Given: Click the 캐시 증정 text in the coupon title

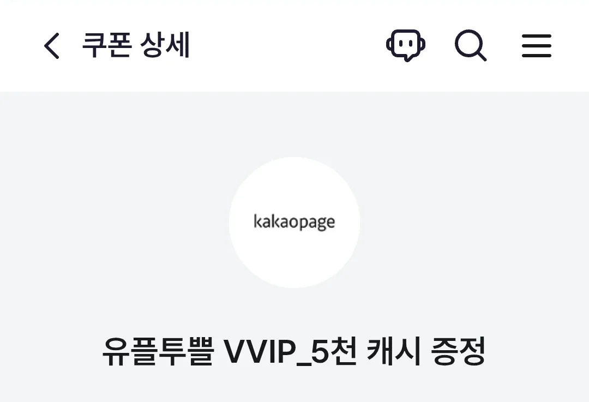Looking at the screenshot, I should [x=426, y=352].
